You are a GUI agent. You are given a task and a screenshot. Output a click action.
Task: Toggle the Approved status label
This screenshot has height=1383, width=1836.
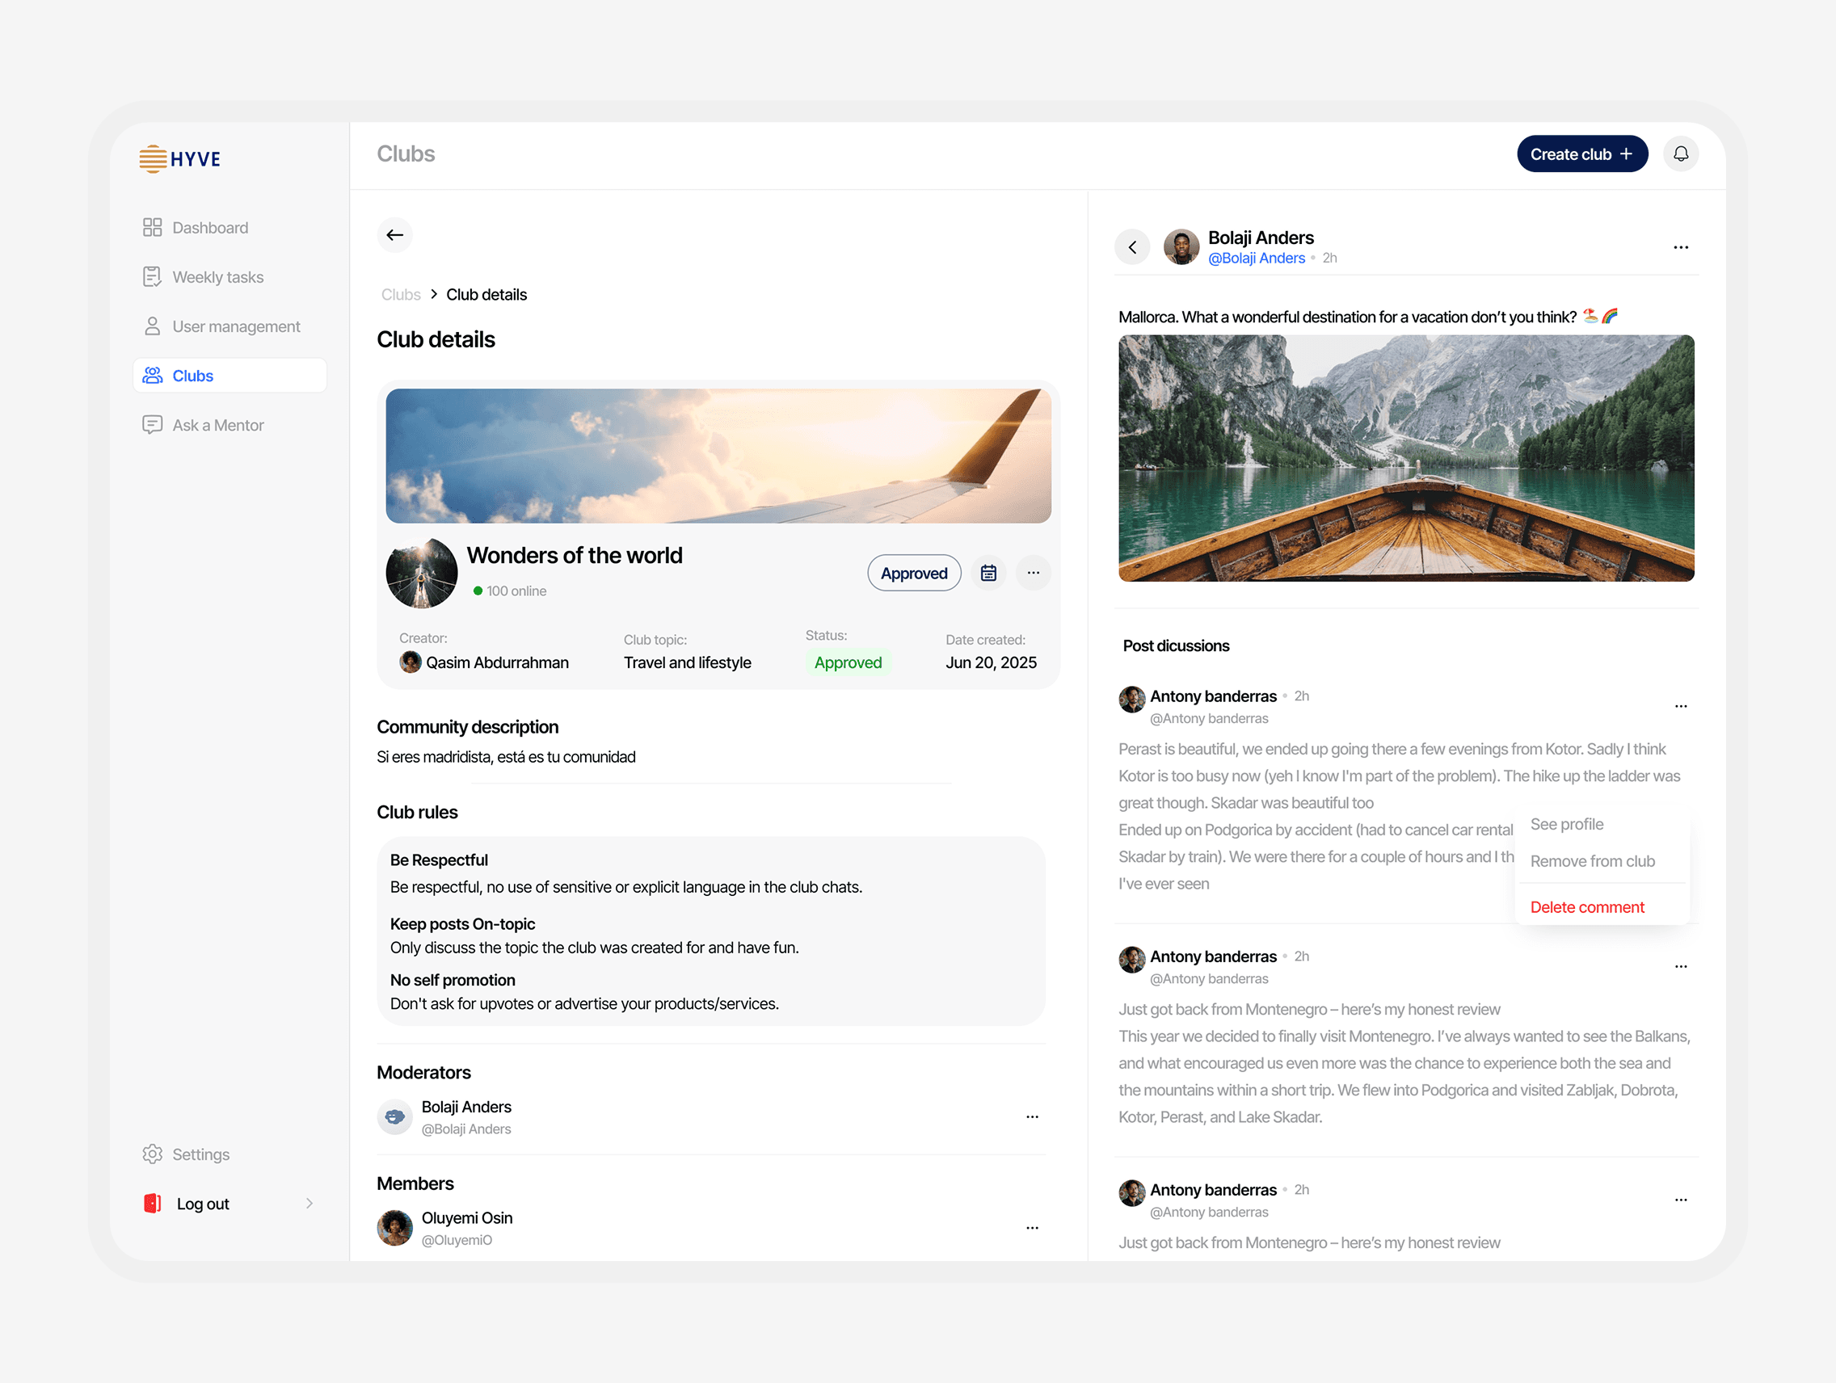tap(848, 662)
